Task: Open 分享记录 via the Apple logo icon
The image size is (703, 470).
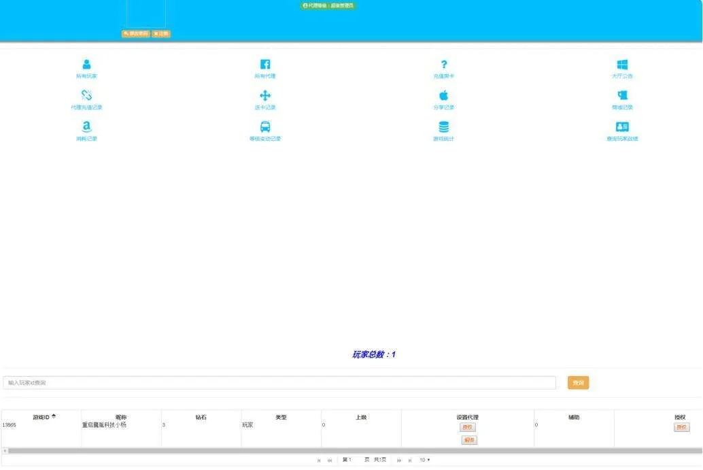Action: tap(443, 96)
